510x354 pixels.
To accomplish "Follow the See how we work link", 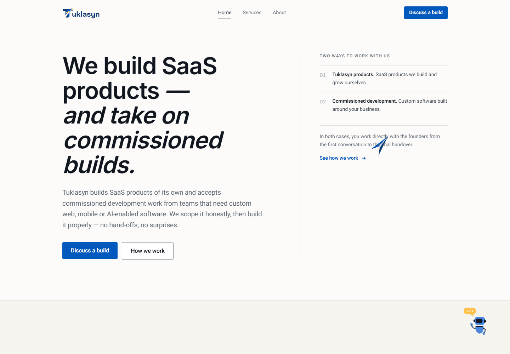I will (x=339, y=158).
